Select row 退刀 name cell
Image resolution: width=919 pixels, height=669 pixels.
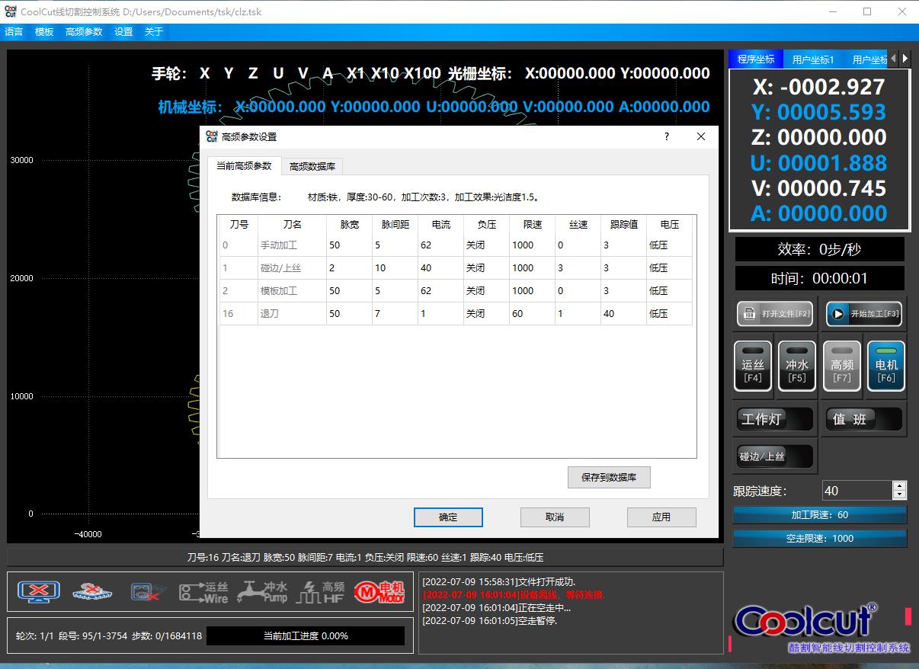(292, 313)
